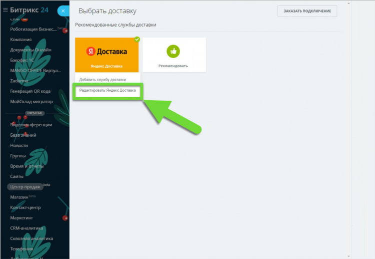The width and height of the screenshot is (375, 259).
Task: Open Группы in the sidebar
Action: (17, 156)
